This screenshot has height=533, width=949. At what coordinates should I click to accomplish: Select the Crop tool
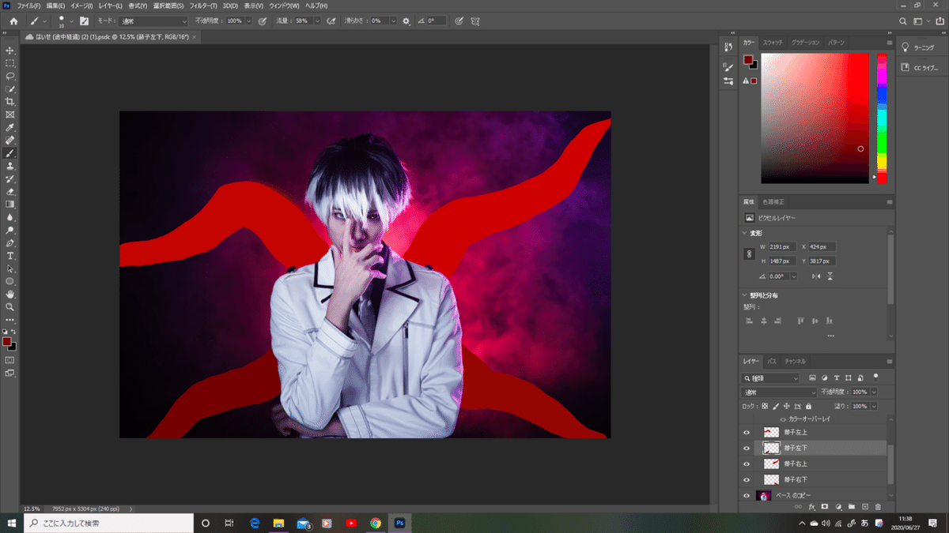[10, 102]
